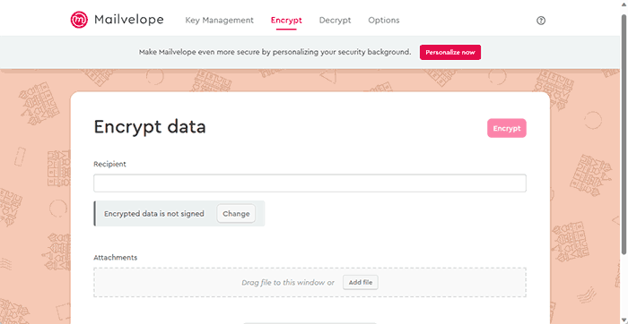Click the 'Recipient' label
This screenshot has height=324, width=628.
click(109, 164)
